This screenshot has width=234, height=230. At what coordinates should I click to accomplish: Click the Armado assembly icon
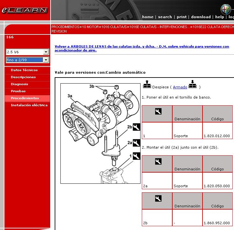pyautogui.click(x=193, y=84)
